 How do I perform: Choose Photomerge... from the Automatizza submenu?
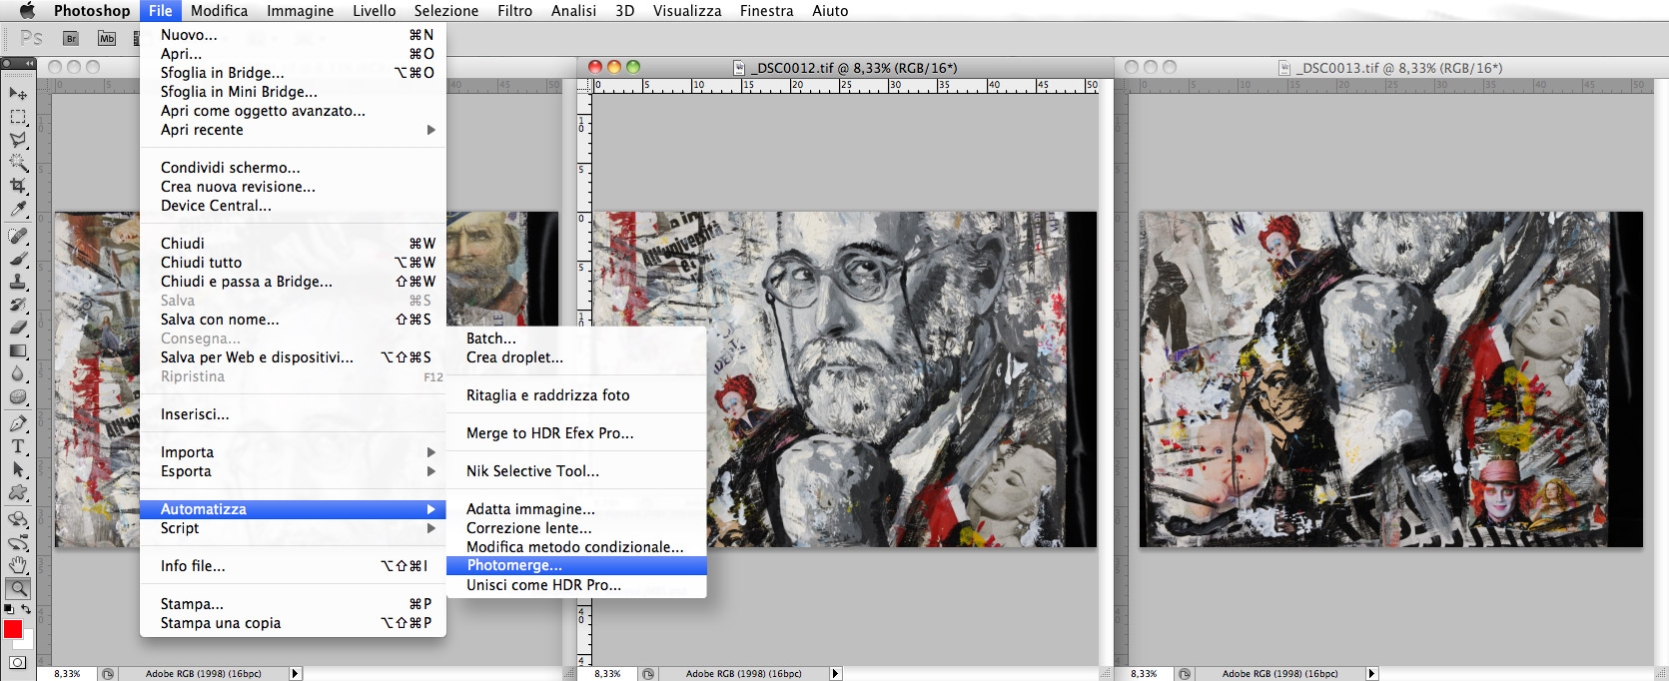click(x=576, y=565)
